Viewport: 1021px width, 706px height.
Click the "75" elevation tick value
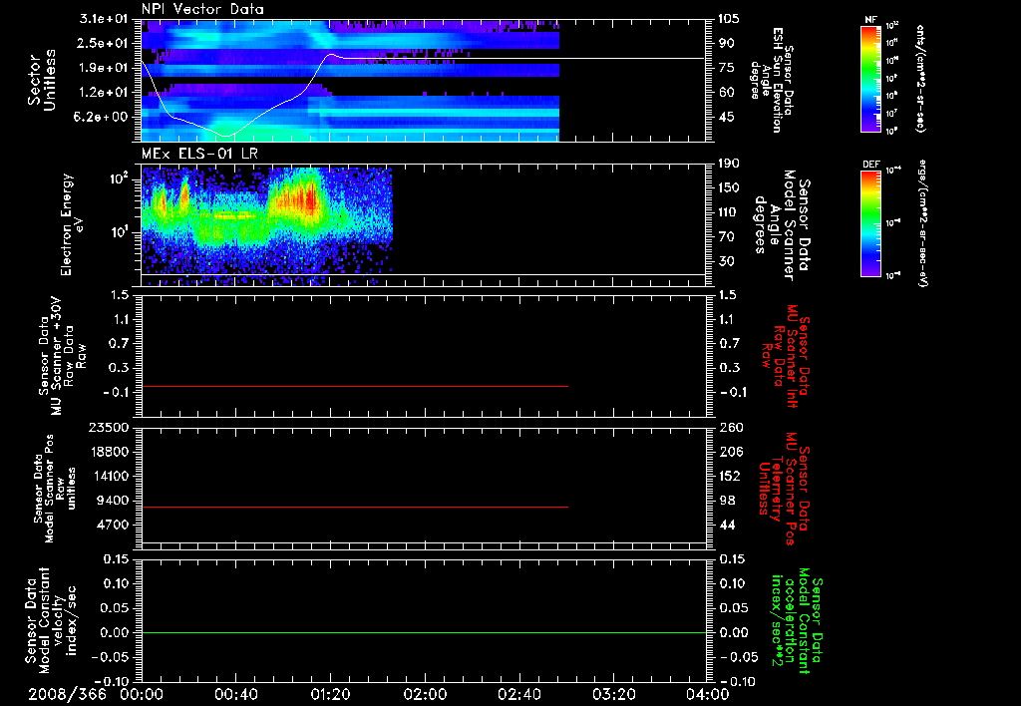point(726,68)
